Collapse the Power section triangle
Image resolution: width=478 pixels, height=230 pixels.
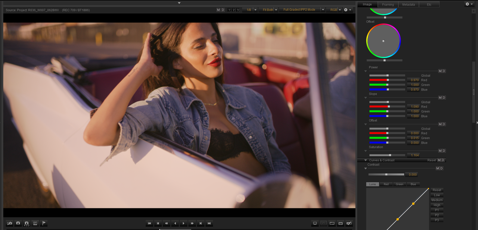[366, 71]
